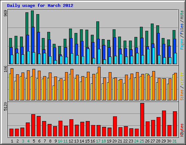Click the red KBytes bar for day 1

click(12, 133)
